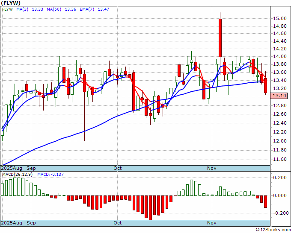Click the 14.60 price axis label
291x233 pixels.
(280, 33)
